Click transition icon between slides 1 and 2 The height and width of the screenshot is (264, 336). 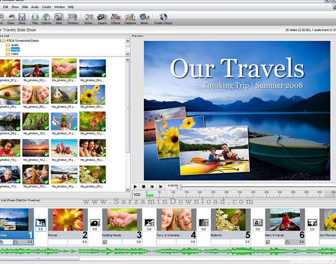tap(41, 222)
